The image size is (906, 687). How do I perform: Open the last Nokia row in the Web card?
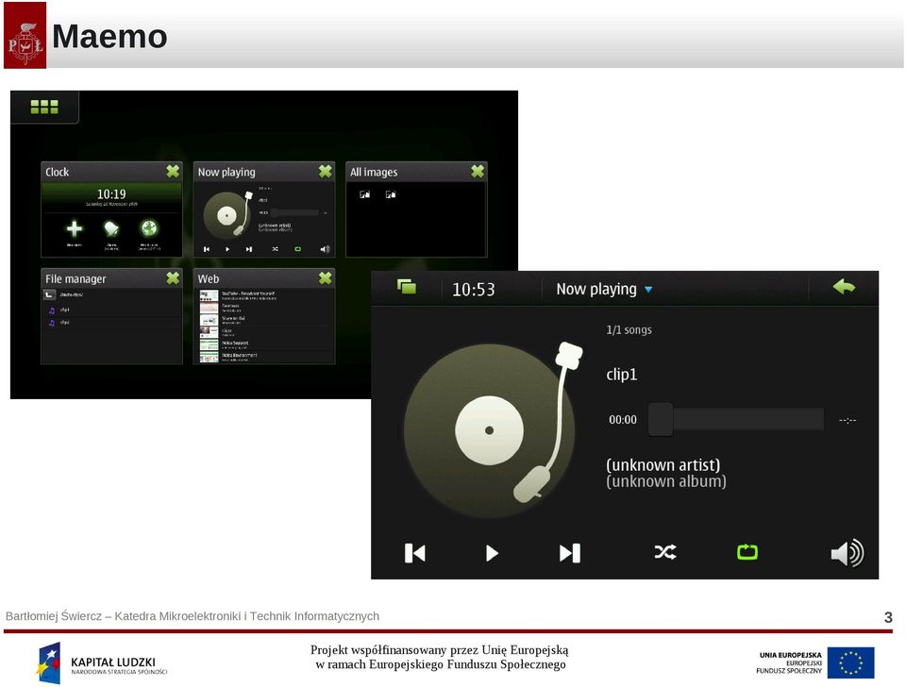click(x=264, y=357)
